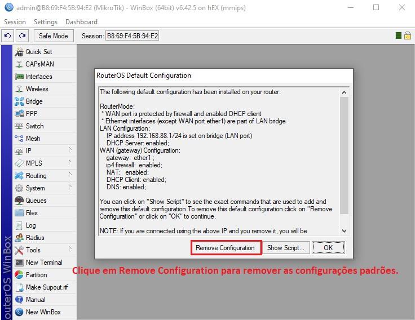Click the 'RouterMode:' text line
This screenshot has height=320, width=415.
pos(117,106)
